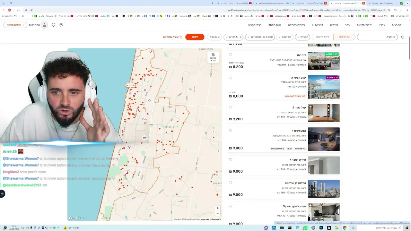This screenshot has height=231, width=411.
Task: Open the דרושים IL navigation item
Action: 318,25
